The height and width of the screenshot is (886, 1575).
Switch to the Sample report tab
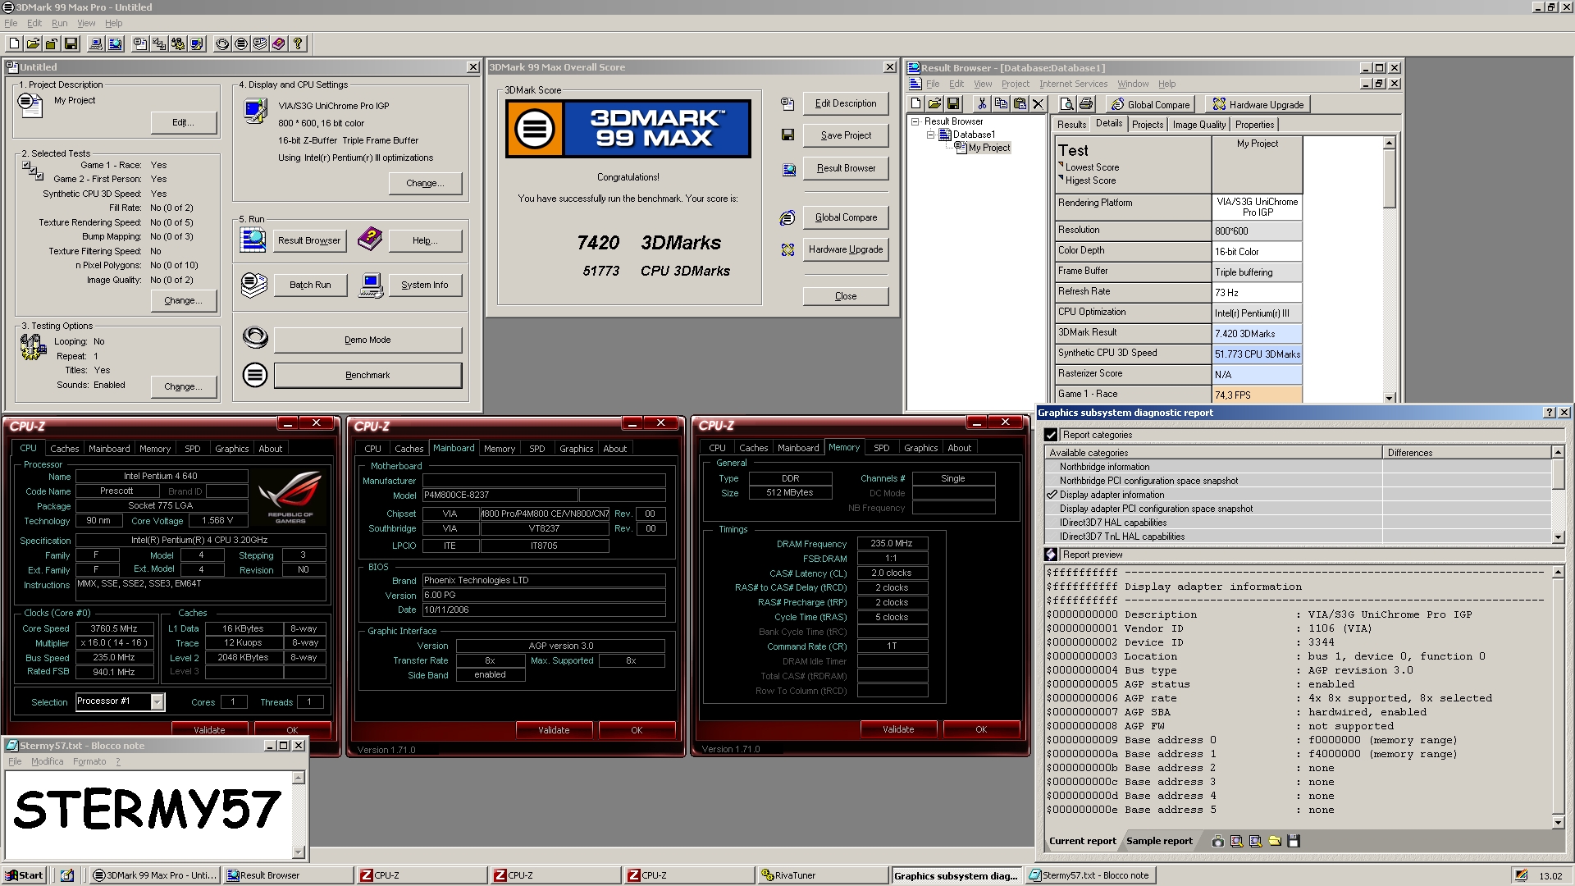(x=1159, y=841)
